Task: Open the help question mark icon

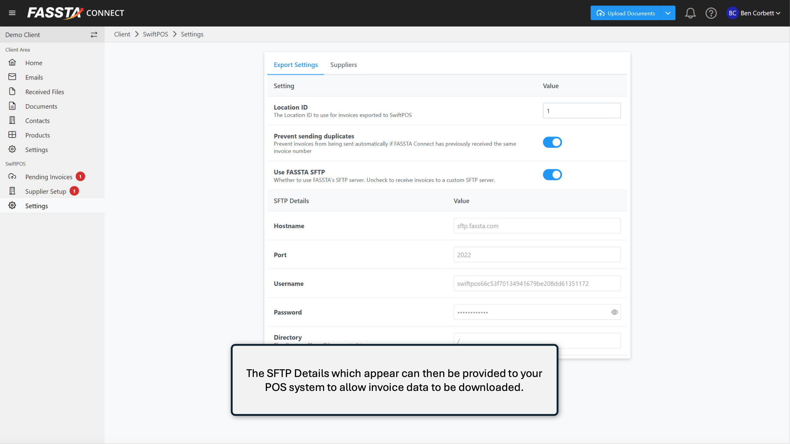Action: click(711, 13)
